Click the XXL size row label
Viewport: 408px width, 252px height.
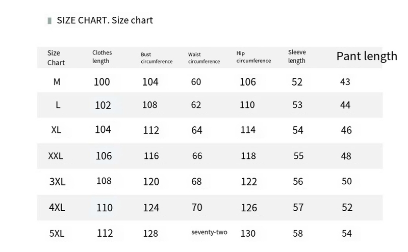[56, 156]
